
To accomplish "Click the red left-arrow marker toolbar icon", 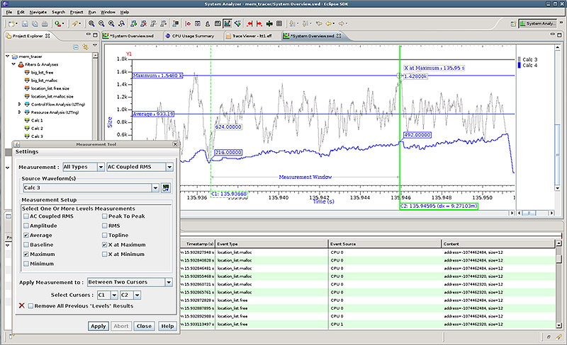I will pos(249,24).
